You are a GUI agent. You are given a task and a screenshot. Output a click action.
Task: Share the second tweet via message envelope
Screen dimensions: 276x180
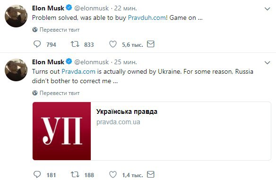[151, 174]
